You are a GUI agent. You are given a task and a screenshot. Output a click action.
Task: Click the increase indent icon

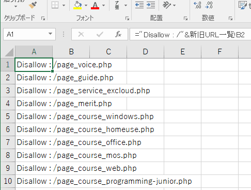151,5
